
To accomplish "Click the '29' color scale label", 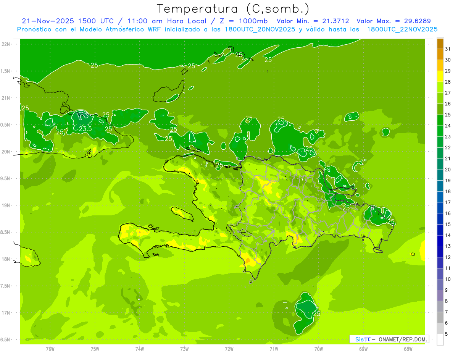I will pos(448,71).
